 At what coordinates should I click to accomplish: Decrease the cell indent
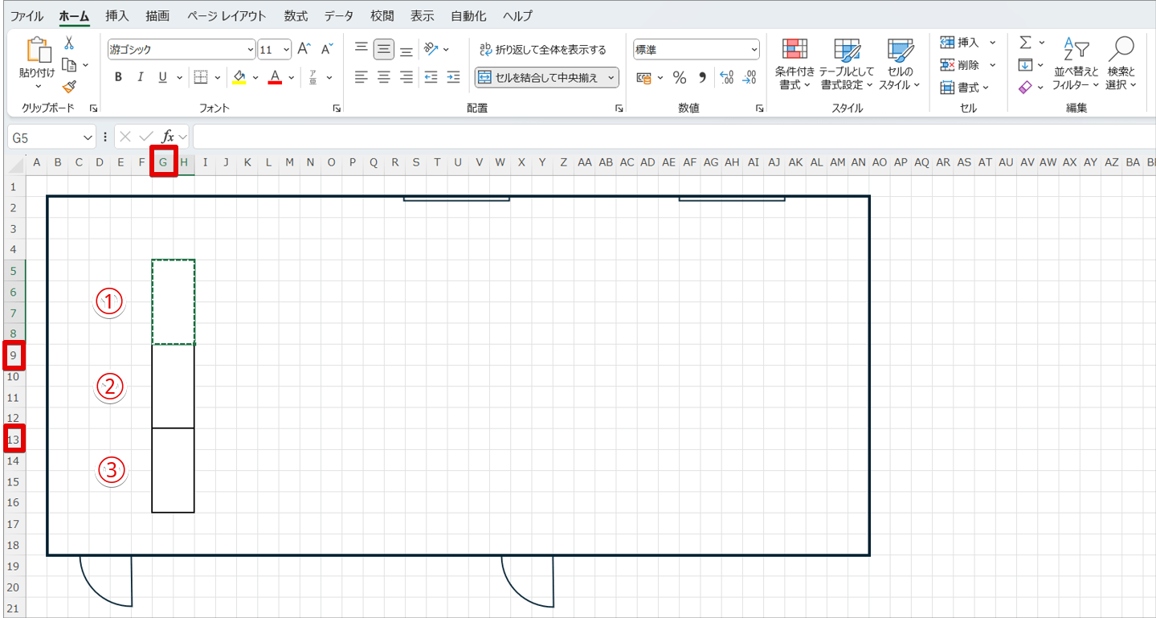point(431,77)
